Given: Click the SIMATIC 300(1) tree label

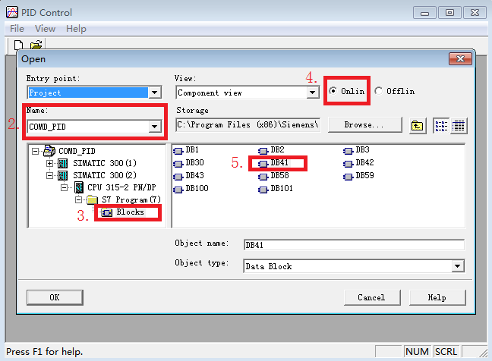Looking at the screenshot, I should coord(105,163).
